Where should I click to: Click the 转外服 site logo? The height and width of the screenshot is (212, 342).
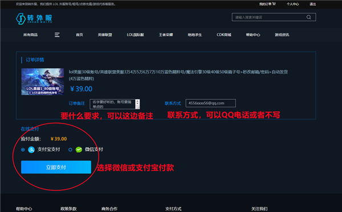[x=34, y=19]
